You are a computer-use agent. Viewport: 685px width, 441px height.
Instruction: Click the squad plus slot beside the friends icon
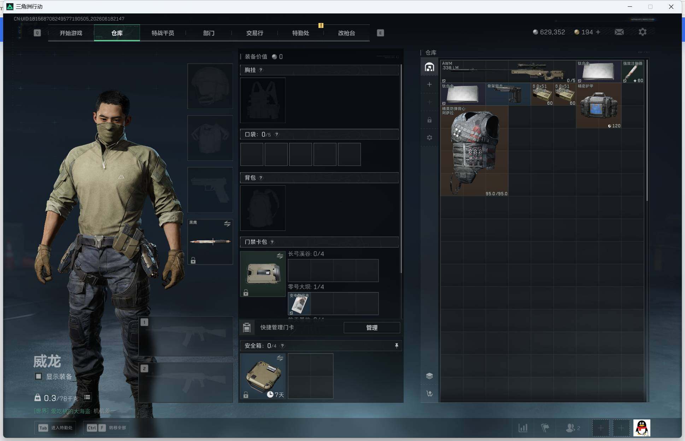[x=601, y=428]
